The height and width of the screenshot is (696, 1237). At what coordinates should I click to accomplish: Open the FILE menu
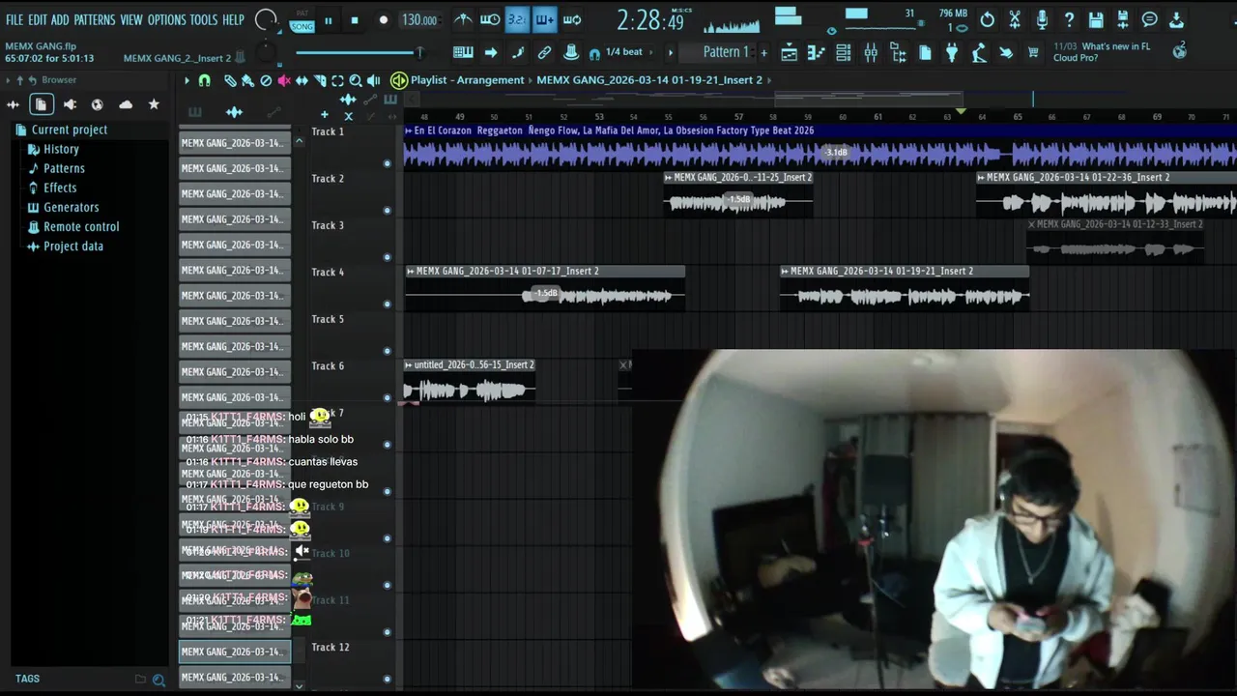[x=14, y=19]
